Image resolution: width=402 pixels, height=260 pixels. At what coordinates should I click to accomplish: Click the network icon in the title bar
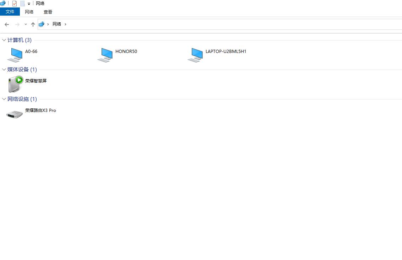(3, 3)
